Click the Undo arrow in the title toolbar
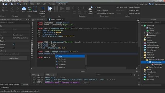Image resolution: width=165 pixels, height=93 pixels. [x=18, y=4]
